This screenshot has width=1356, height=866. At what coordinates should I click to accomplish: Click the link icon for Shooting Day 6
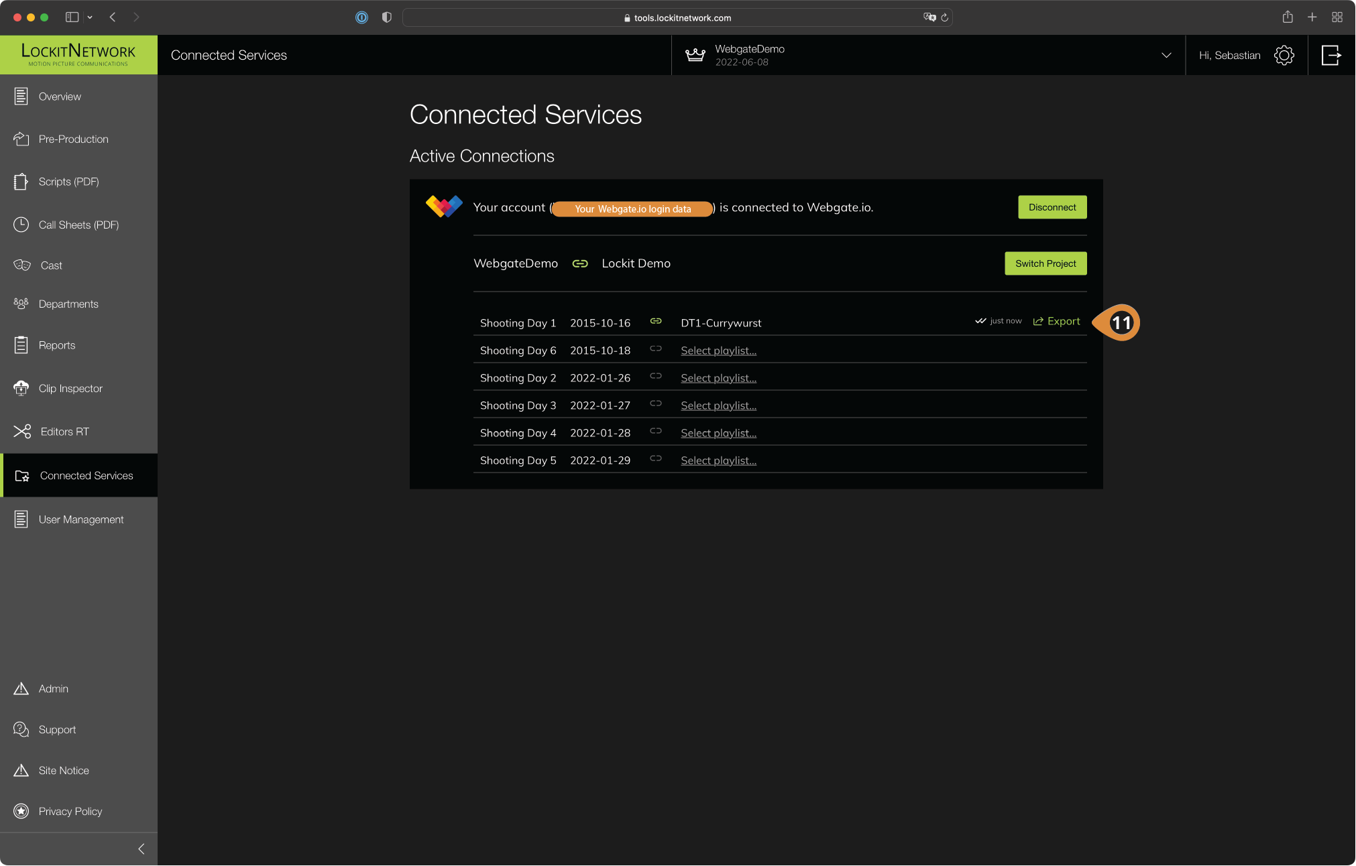656,349
